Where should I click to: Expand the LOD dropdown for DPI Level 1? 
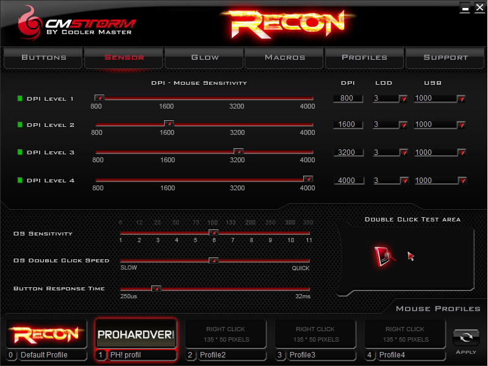coord(403,99)
